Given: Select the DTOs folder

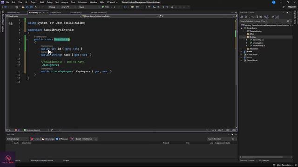Looking at the screenshot, I should pyautogui.click(x=252, y=34).
